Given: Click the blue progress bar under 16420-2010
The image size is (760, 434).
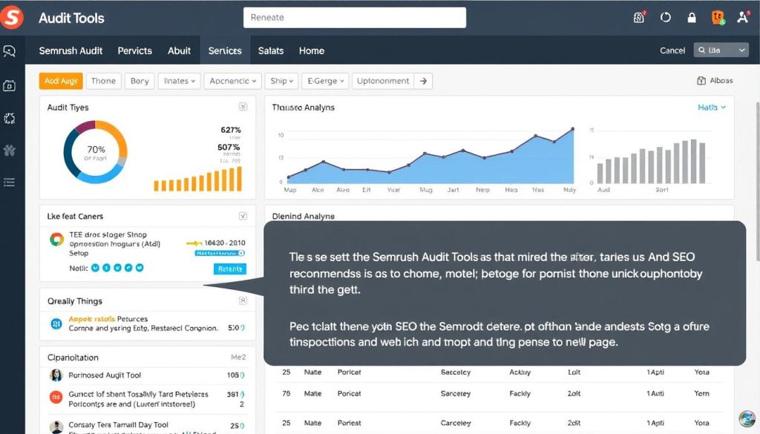Looking at the screenshot, I should click(220, 253).
